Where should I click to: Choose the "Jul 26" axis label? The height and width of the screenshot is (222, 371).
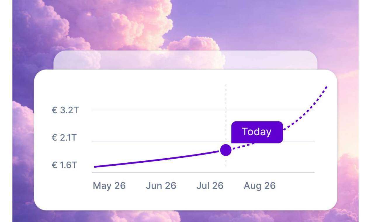click(210, 186)
